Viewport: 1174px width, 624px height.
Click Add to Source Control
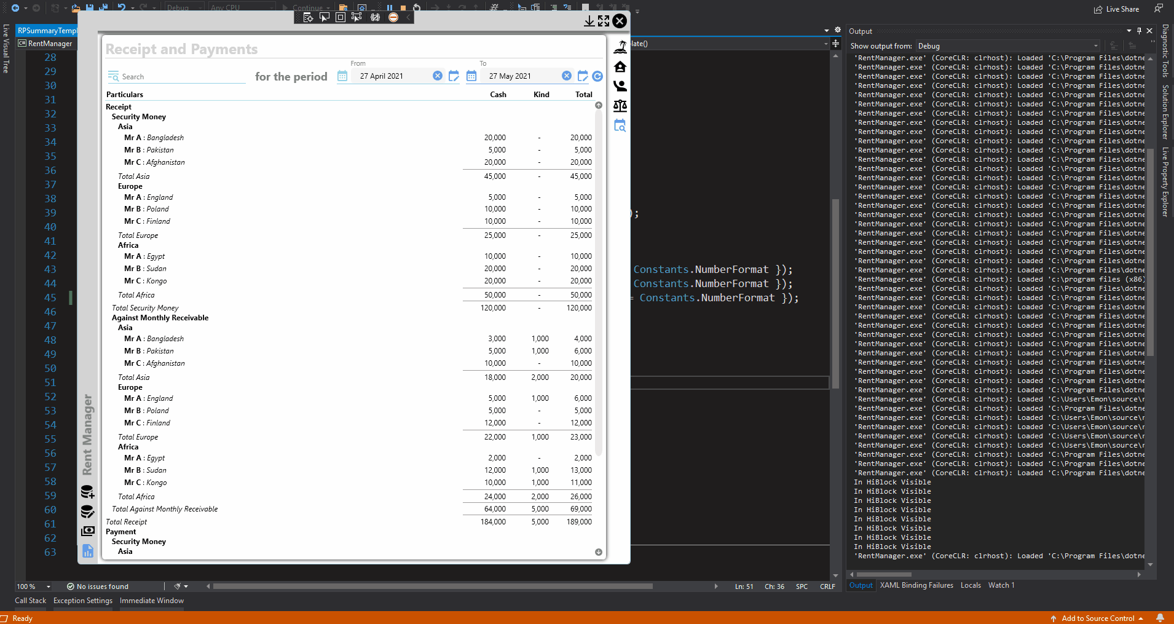click(1098, 618)
